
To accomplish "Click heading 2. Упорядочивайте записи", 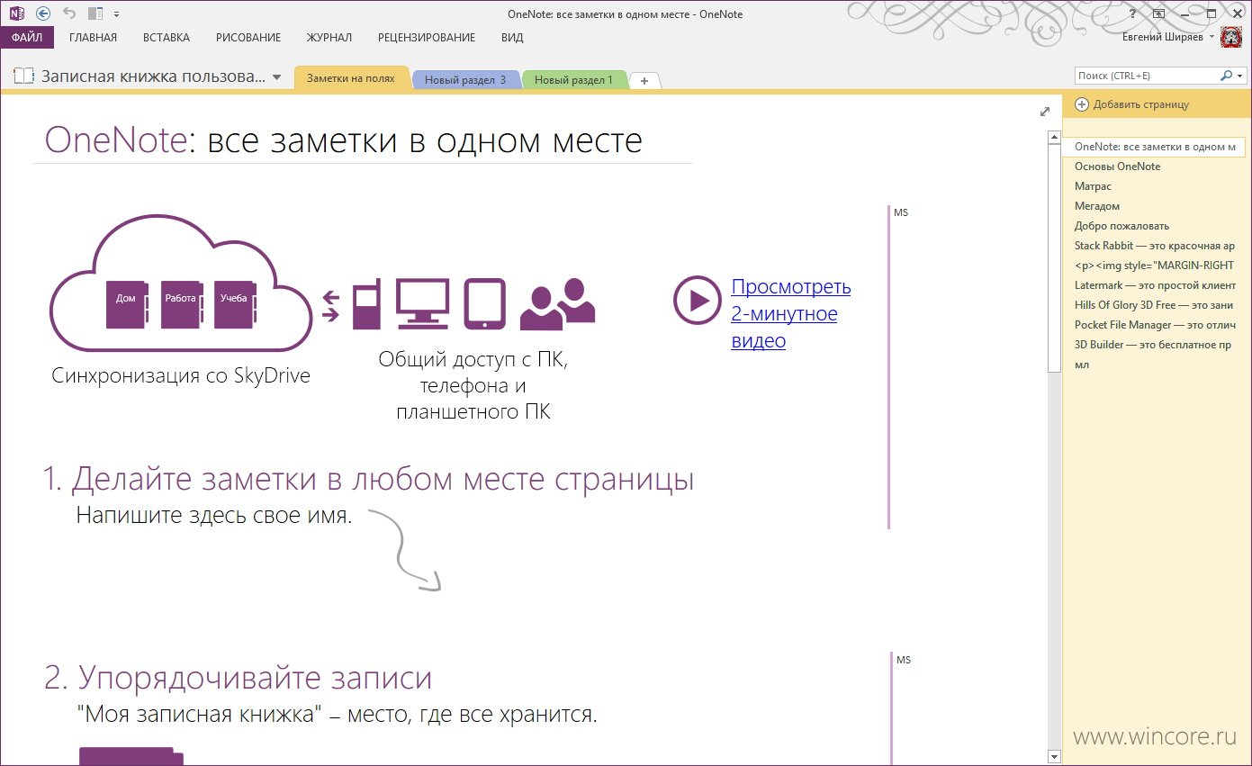I will coord(239,678).
